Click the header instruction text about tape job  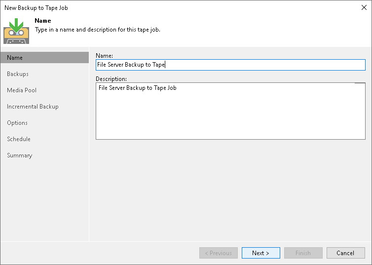(98, 30)
